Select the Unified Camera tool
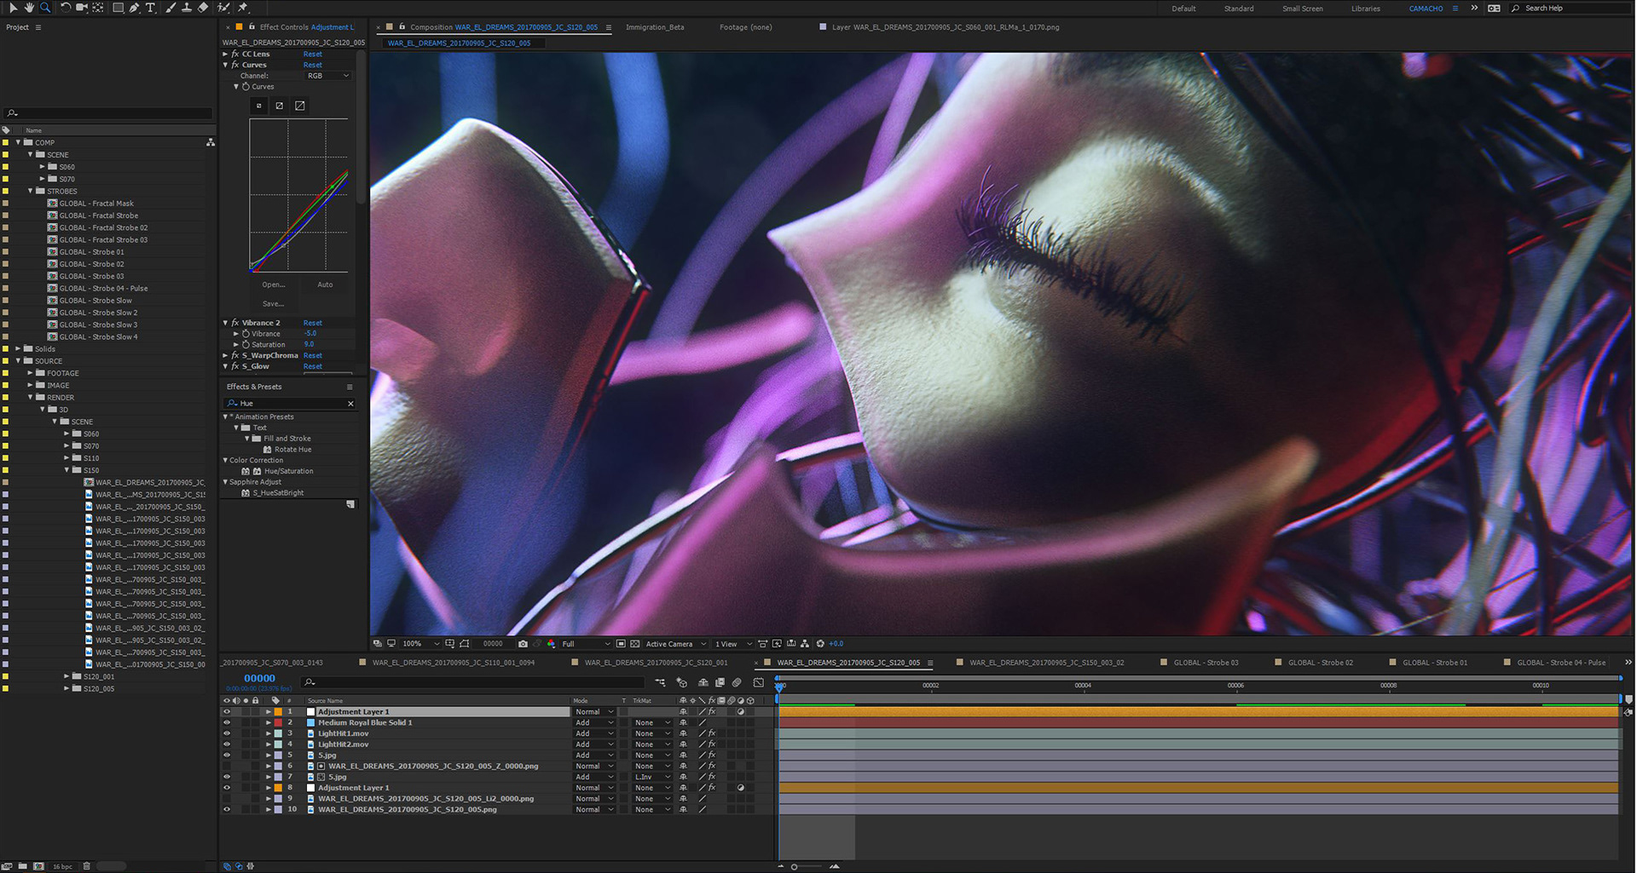Screen dimensions: 1637x873 click(82, 8)
